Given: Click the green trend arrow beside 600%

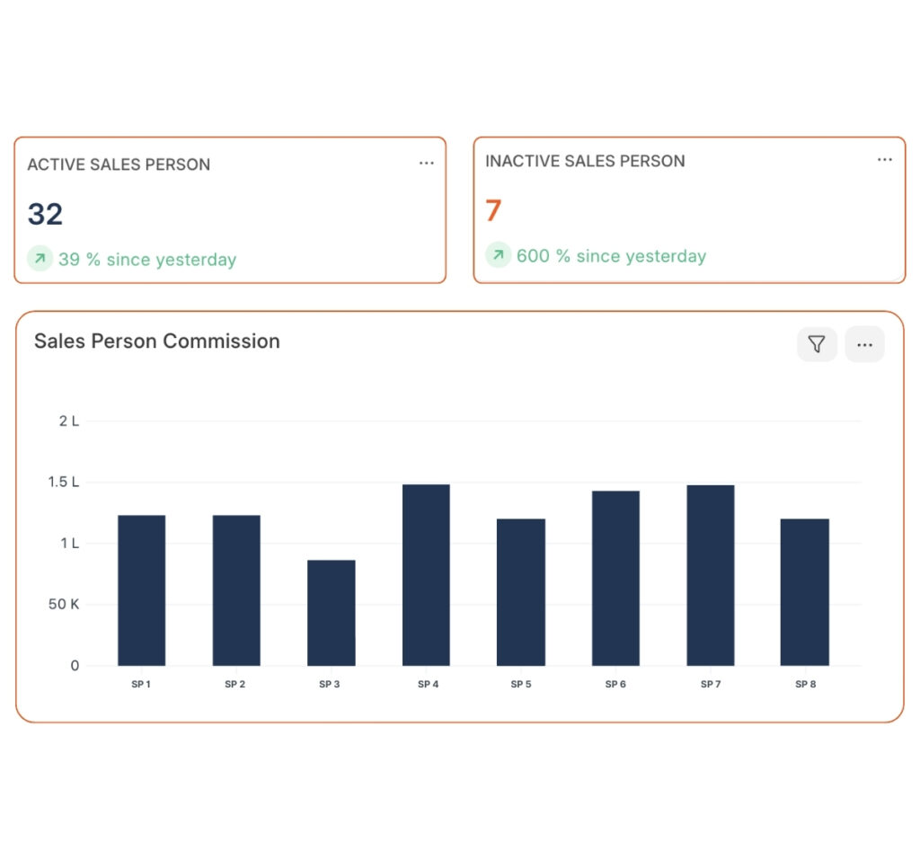Looking at the screenshot, I should point(498,255).
